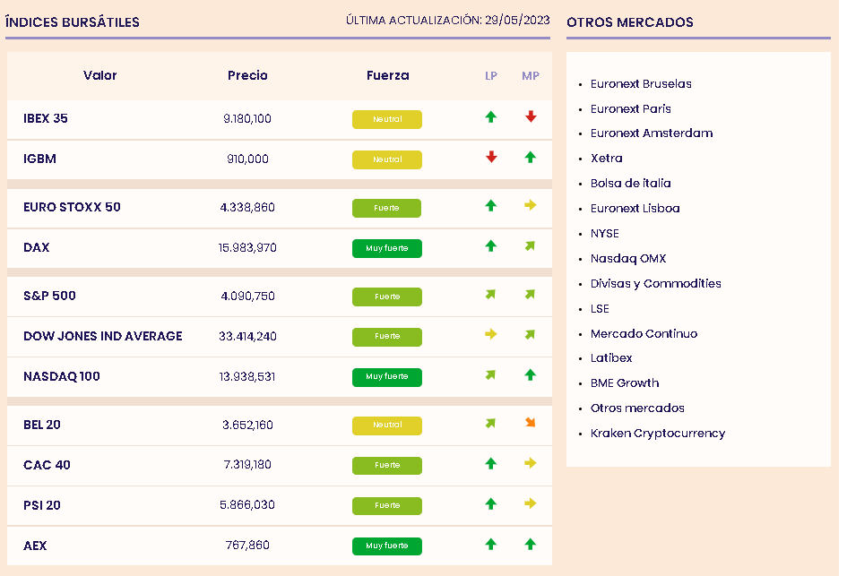
Task: Open Divisas y Commodities link
Action: coord(656,283)
